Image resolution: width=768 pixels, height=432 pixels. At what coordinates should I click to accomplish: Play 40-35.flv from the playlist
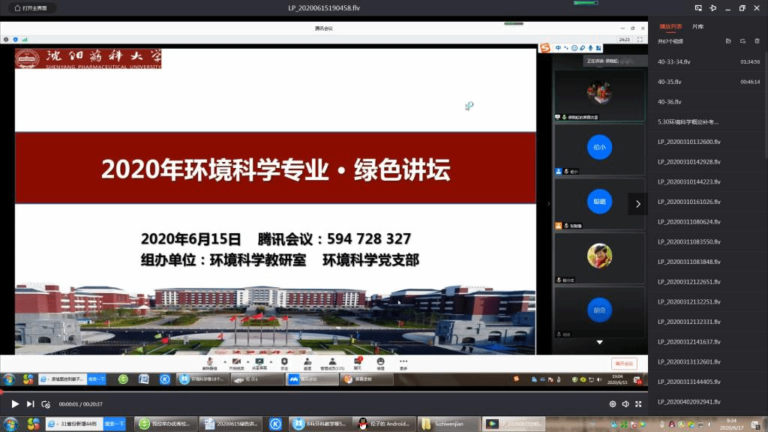[670, 82]
